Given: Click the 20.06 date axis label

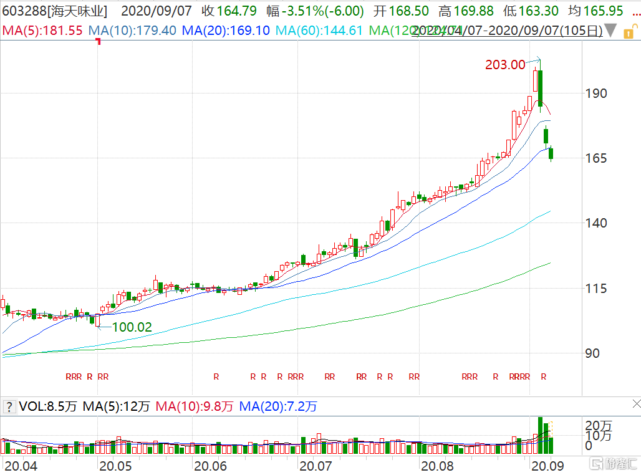Looking at the screenshot, I should point(211,466).
